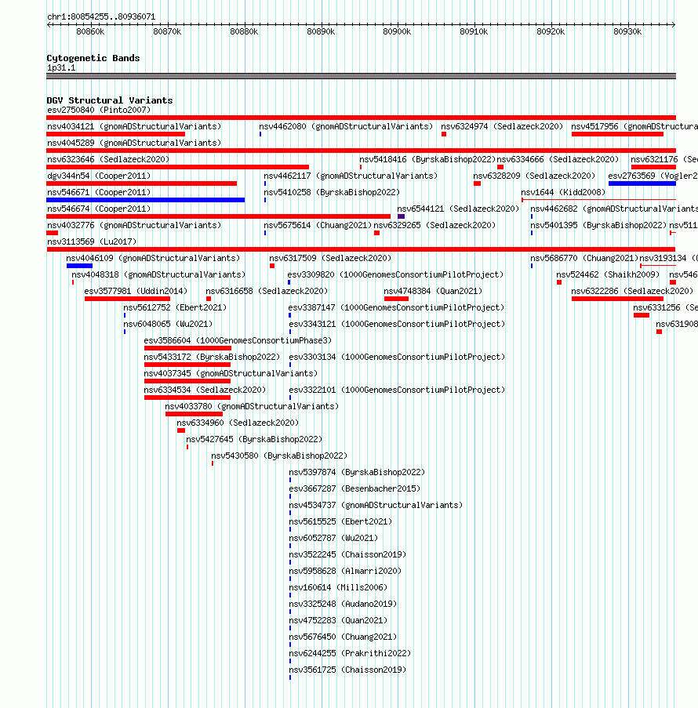Screen dimensions: 698x708
Task: Click nsv524462 (Shaikh2009) label
Action: point(608,275)
